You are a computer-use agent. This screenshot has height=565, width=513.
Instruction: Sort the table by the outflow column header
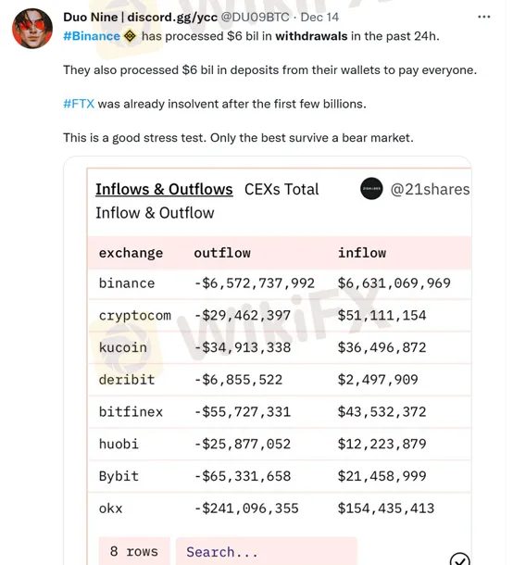point(222,253)
